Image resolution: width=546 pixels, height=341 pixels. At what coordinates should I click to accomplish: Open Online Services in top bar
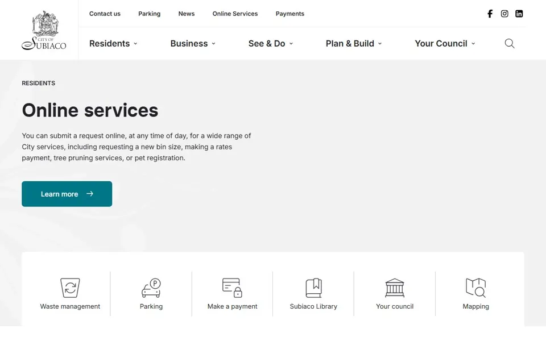[235, 14]
